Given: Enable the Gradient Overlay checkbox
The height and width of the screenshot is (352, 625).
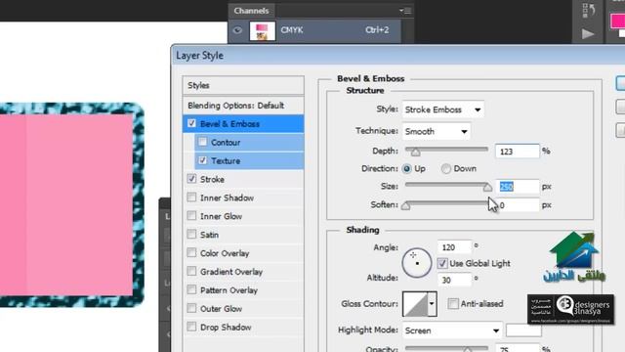Looking at the screenshot, I should click(x=191, y=271).
